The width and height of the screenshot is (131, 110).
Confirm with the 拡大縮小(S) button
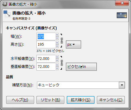tap(81, 100)
